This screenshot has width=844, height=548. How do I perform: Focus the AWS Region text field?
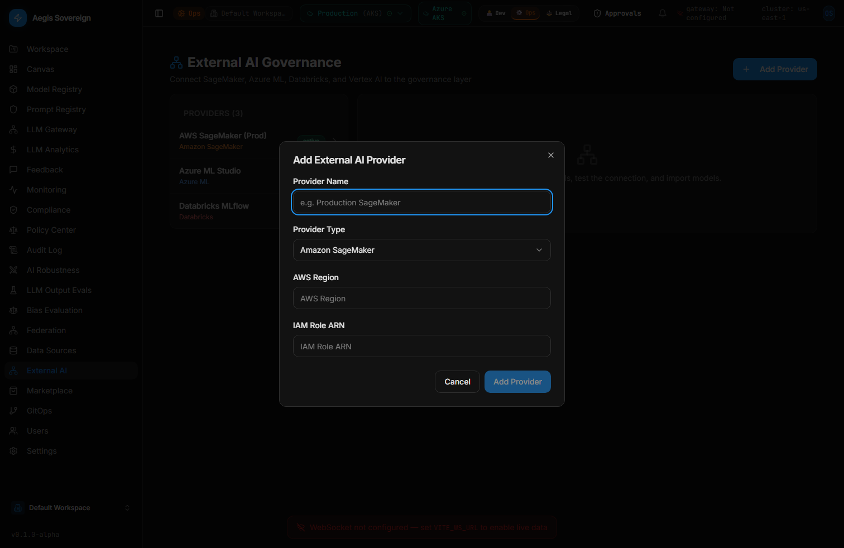coord(422,298)
